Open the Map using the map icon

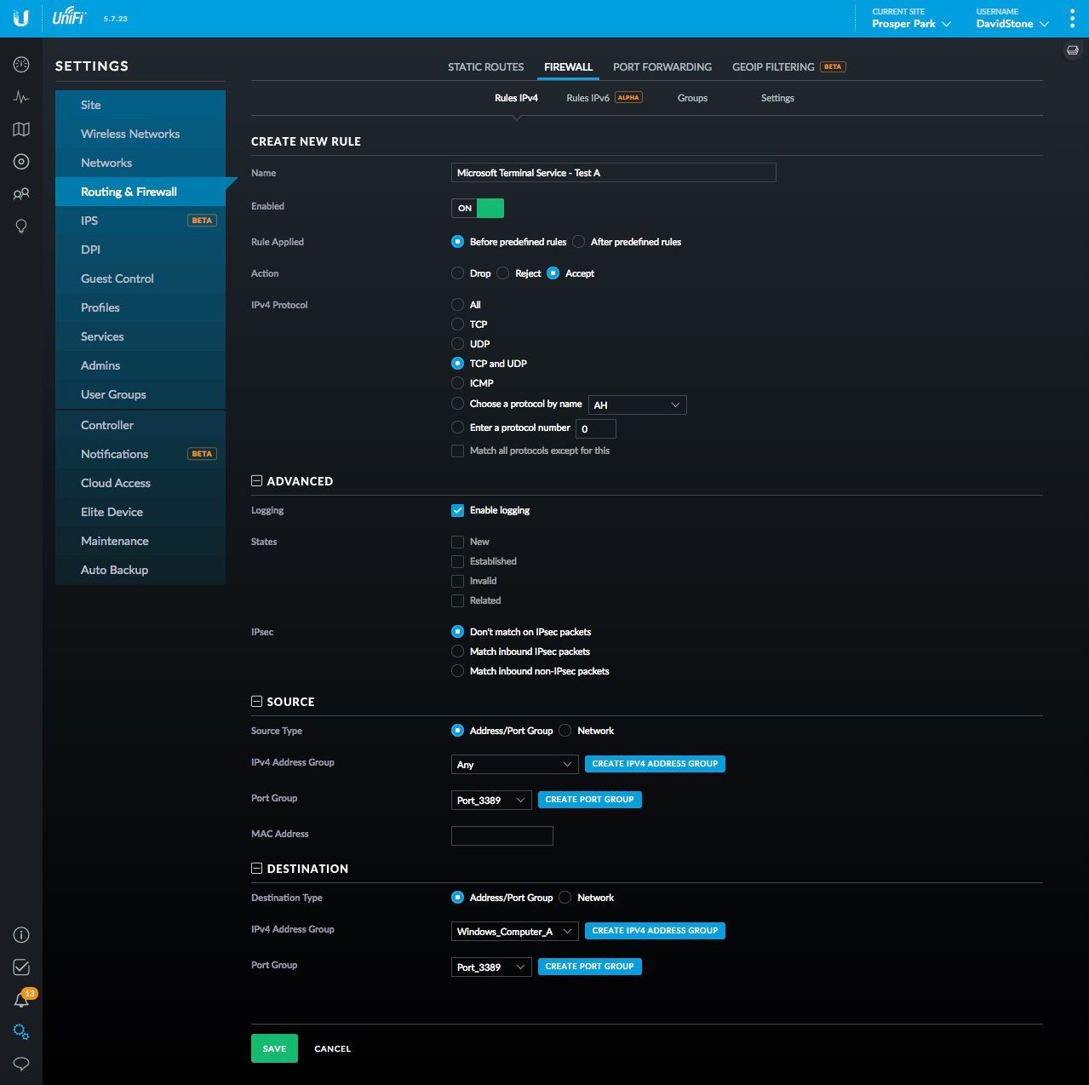21,129
